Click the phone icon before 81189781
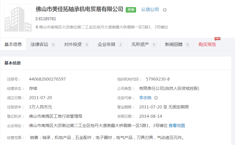Image resolution: width=235 pixels, height=145 pixels. point(37,19)
